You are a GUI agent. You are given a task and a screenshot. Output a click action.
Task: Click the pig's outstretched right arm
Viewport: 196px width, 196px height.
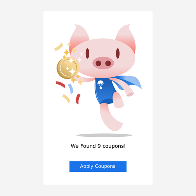(x=122, y=87)
